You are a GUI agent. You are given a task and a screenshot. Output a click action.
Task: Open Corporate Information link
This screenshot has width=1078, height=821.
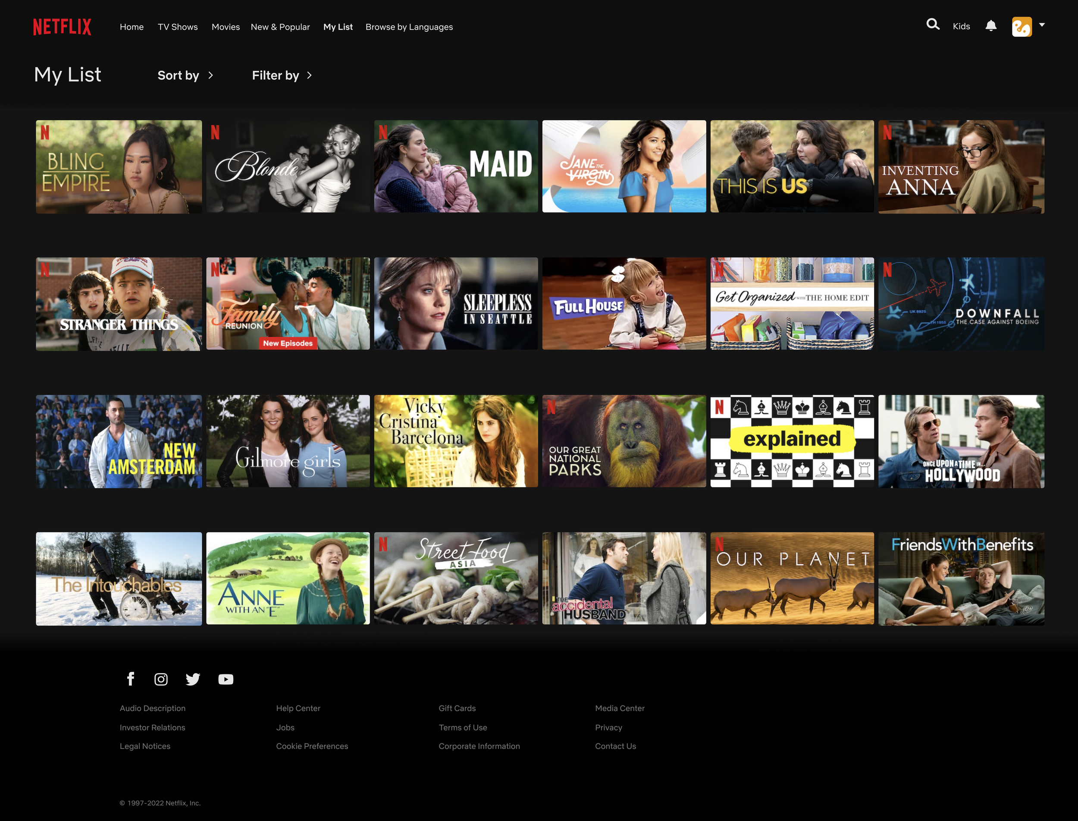[x=479, y=746]
